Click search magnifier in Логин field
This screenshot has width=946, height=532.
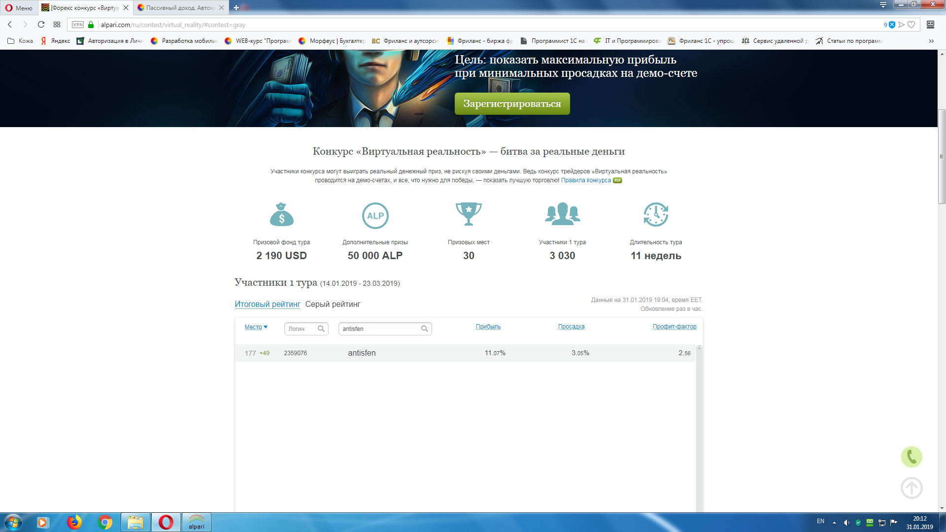pyautogui.click(x=321, y=329)
